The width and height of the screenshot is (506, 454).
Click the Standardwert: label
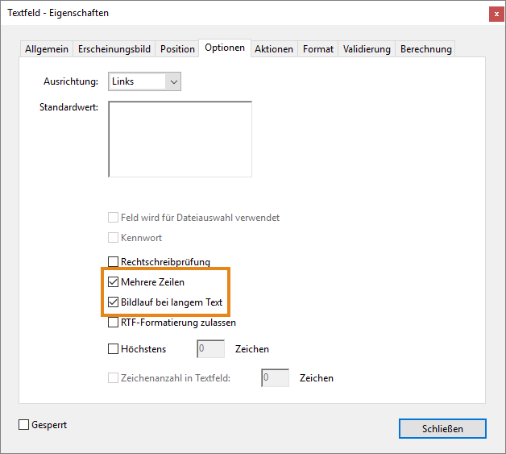pos(68,107)
